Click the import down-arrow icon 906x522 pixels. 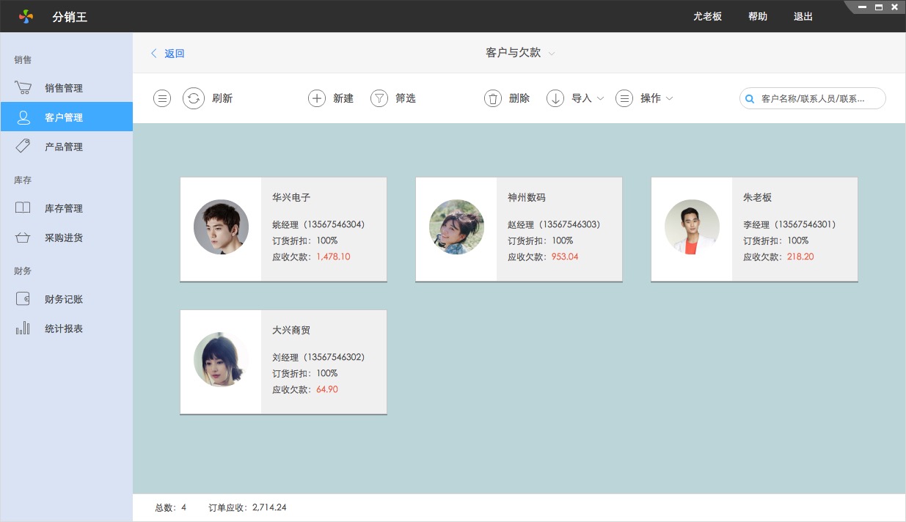pyautogui.click(x=555, y=98)
